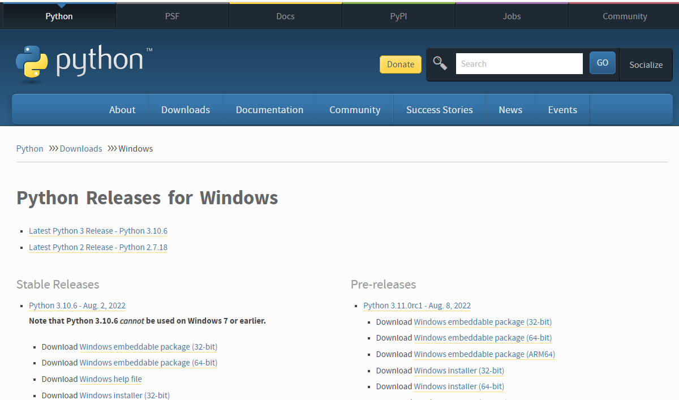Download stable Windows installer (32-bit)
This screenshot has width=679, height=400.
pos(124,395)
